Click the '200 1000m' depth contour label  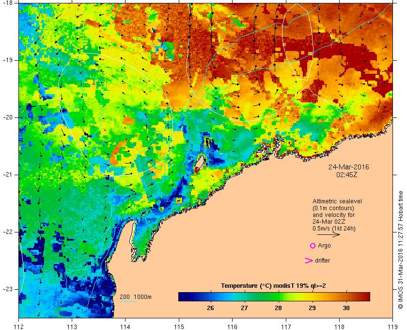[x=136, y=297]
